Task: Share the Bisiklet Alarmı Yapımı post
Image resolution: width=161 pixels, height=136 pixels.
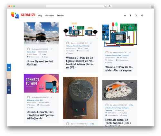Action: tap(109, 63)
